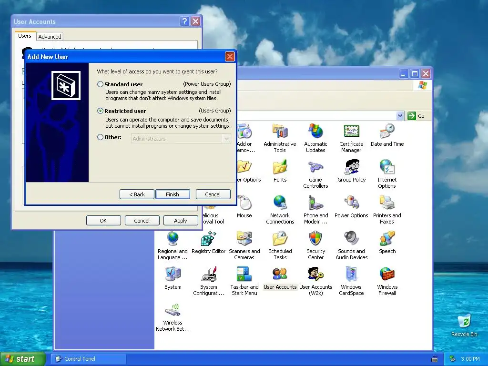Click OK in User Accounts dialog
This screenshot has width=488, height=366.
(103, 220)
